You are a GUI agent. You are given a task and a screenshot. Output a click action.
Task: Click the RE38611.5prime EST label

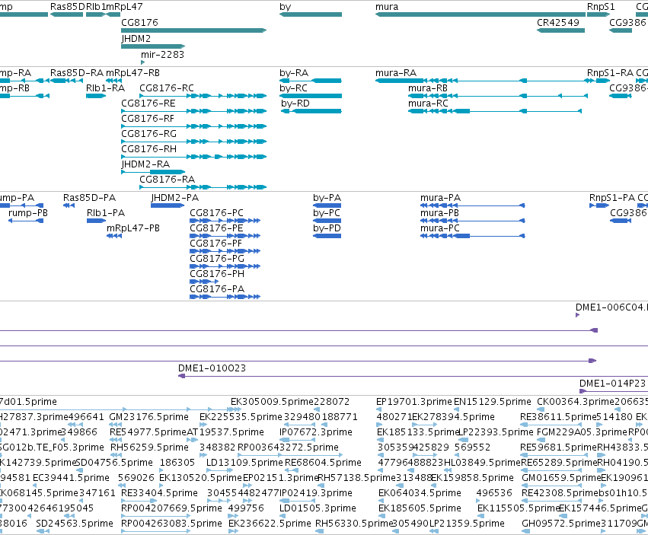[558, 416]
